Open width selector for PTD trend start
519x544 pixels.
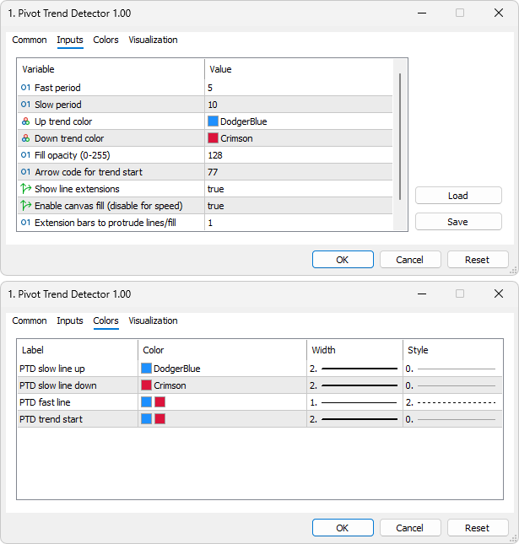[354, 419]
